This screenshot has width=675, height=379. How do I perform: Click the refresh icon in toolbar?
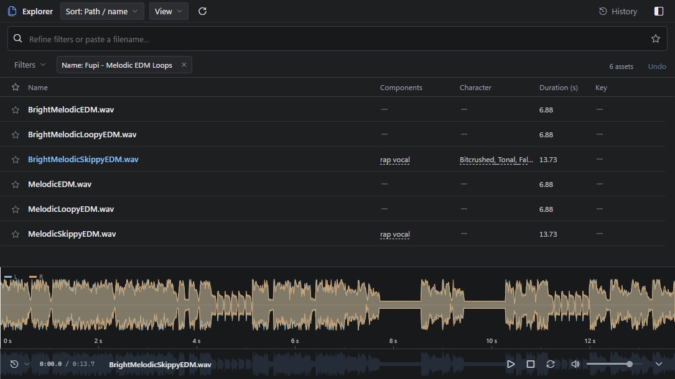[x=202, y=11]
